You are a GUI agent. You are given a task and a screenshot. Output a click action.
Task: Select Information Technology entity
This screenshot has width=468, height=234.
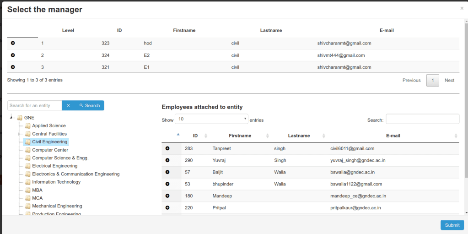tap(56, 182)
